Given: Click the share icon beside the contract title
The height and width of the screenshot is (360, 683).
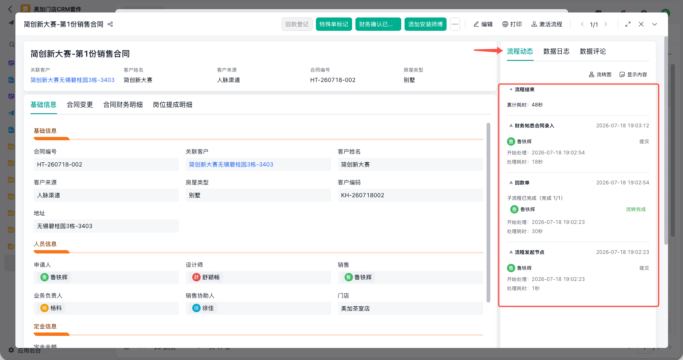Looking at the screenshot, I should 110,24.
